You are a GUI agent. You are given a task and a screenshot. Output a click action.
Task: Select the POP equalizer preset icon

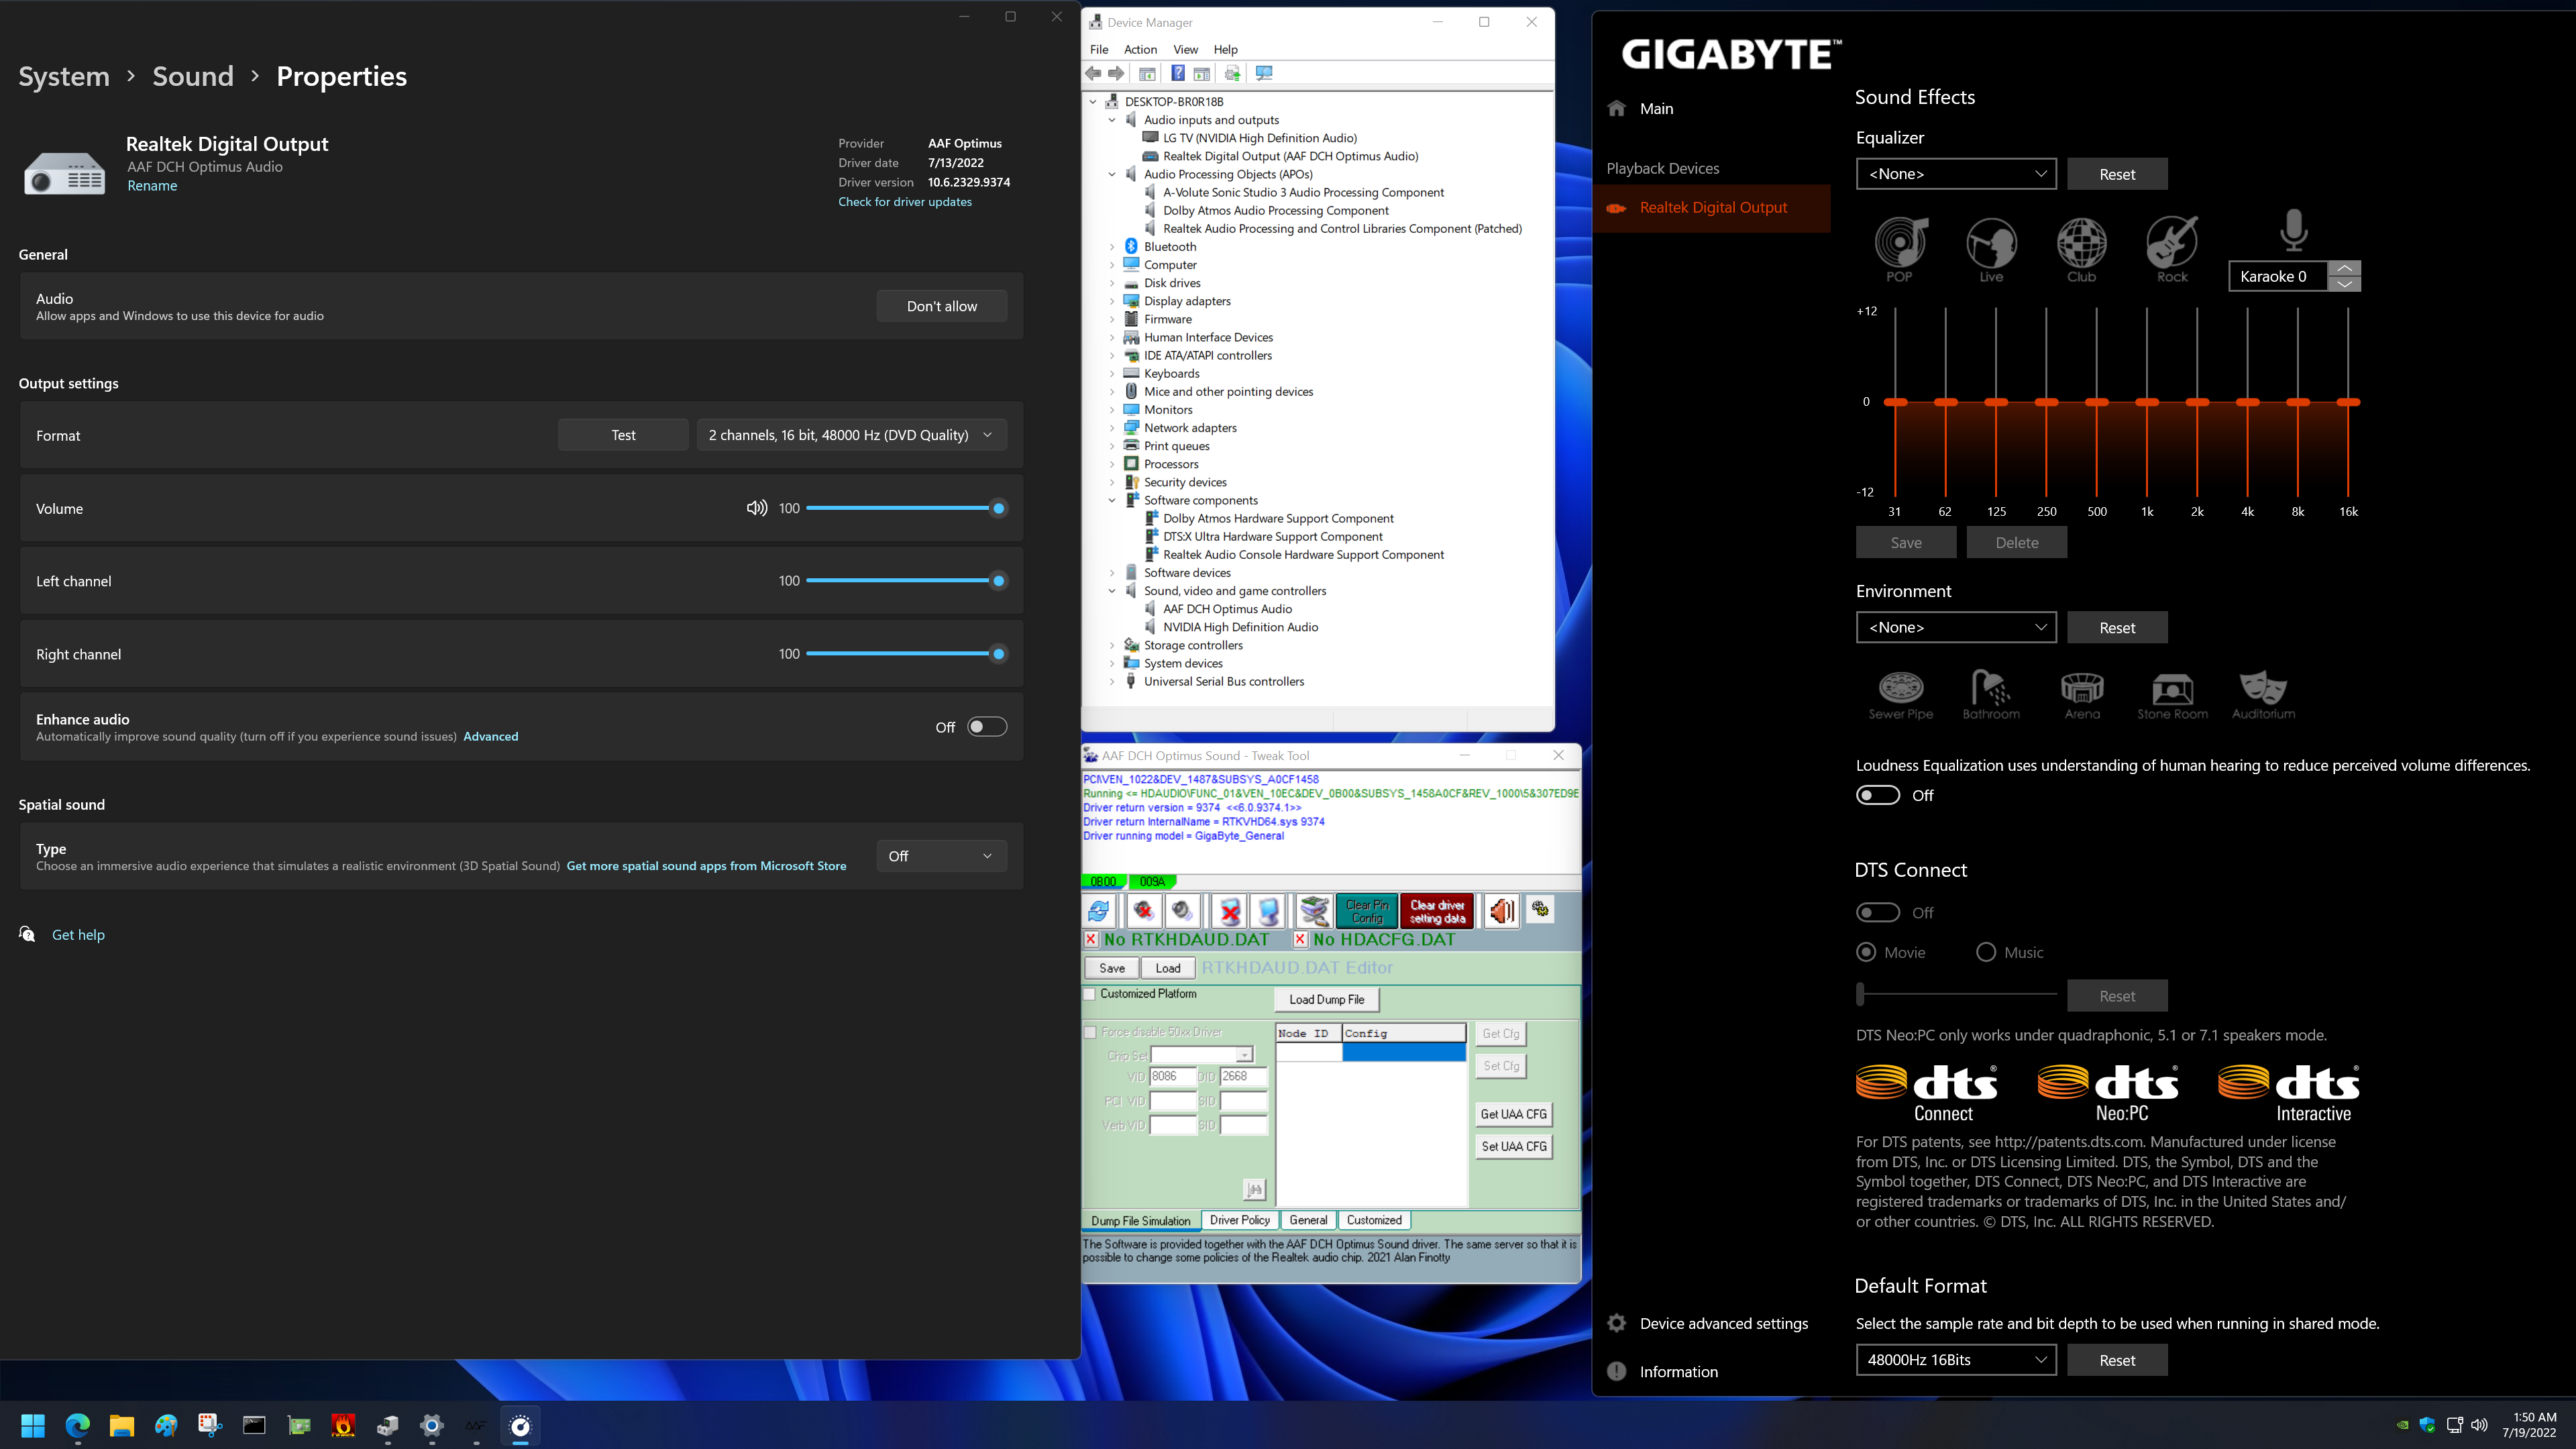pyautogui.click(x=1900, y=250)
